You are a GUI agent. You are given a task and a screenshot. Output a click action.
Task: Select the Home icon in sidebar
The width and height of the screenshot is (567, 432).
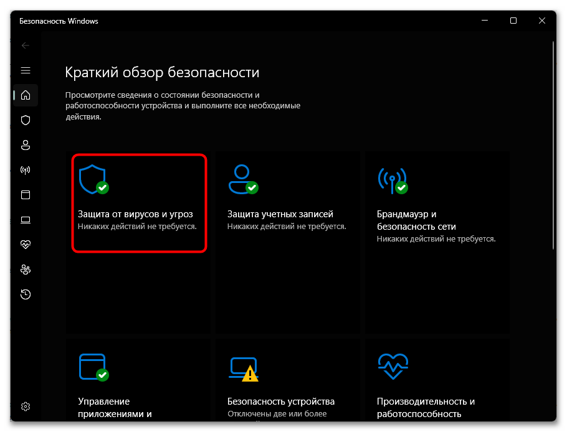(x=26, y=95)
